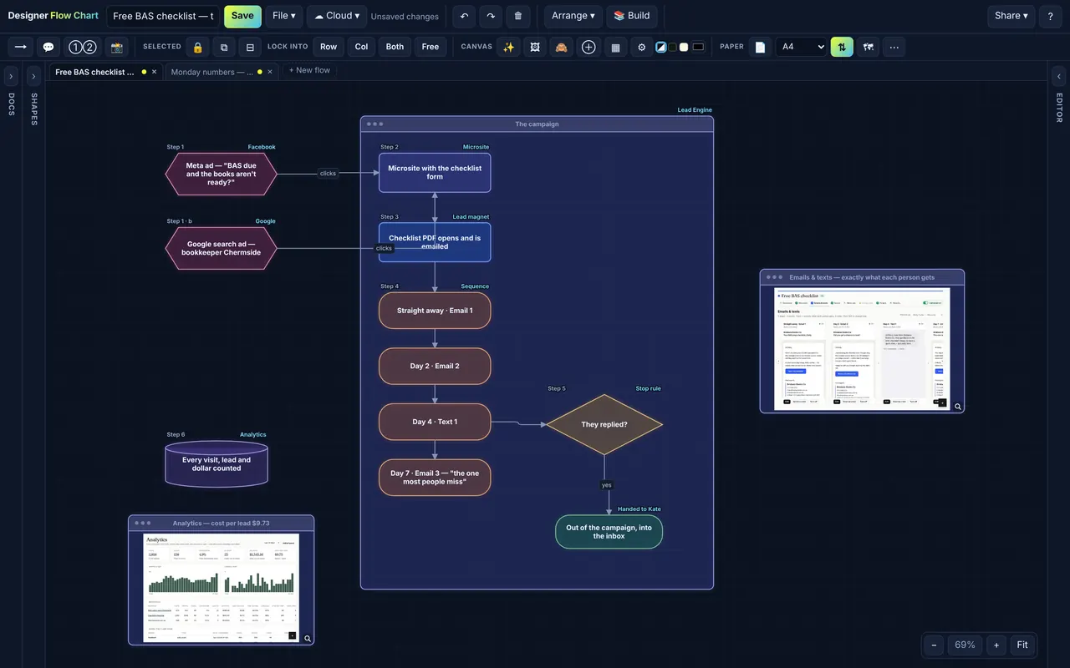Screen dimensions: 1070x668
Task: Open the File dropdown menu
Action: pyautogui.click(x=284, y=16)
